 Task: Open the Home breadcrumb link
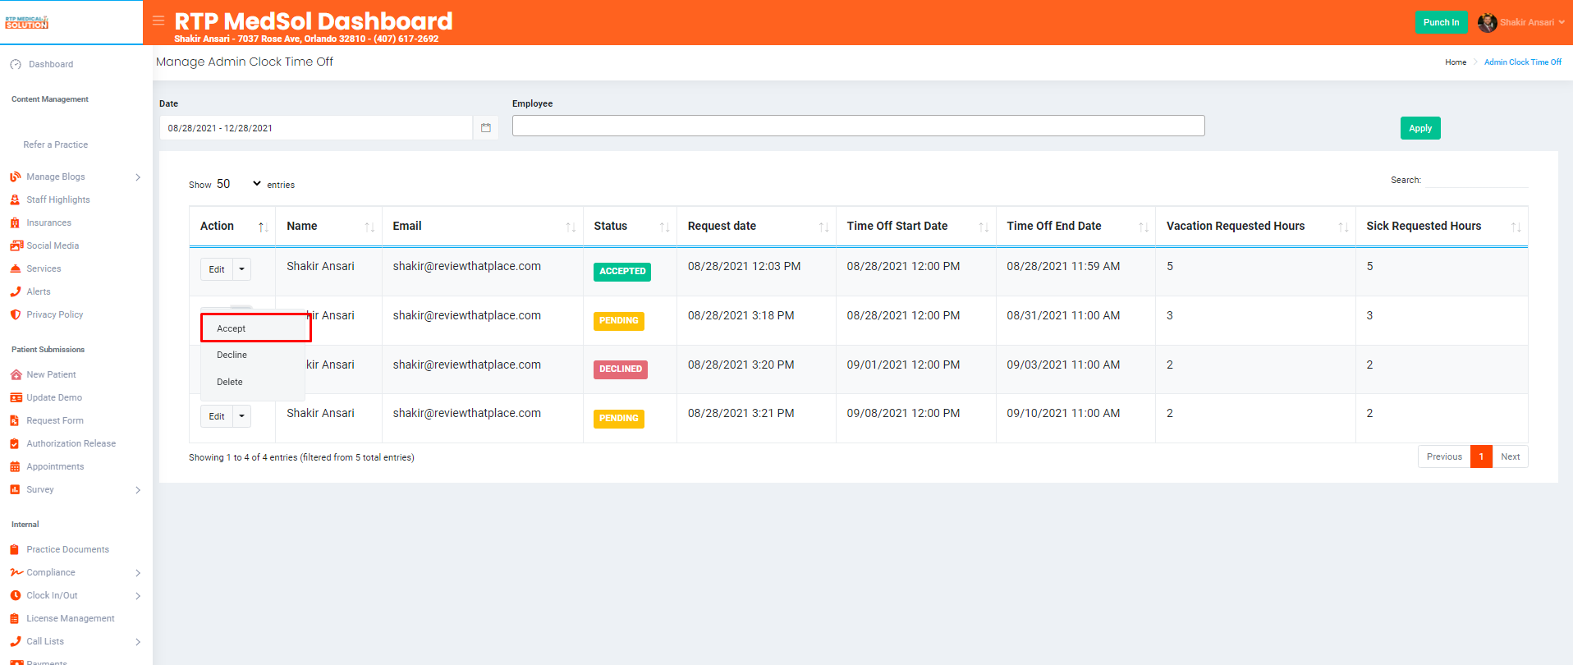(1456, 62)
